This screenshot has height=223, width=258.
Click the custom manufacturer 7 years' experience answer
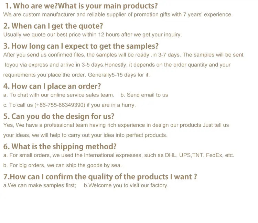pos(118,14)
